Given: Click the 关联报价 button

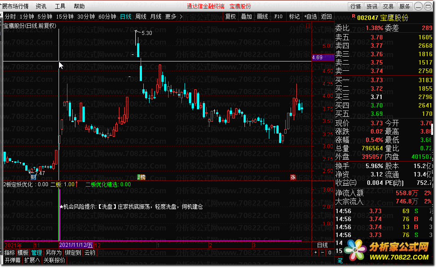Looking at the screenshot, I should 54,260.
